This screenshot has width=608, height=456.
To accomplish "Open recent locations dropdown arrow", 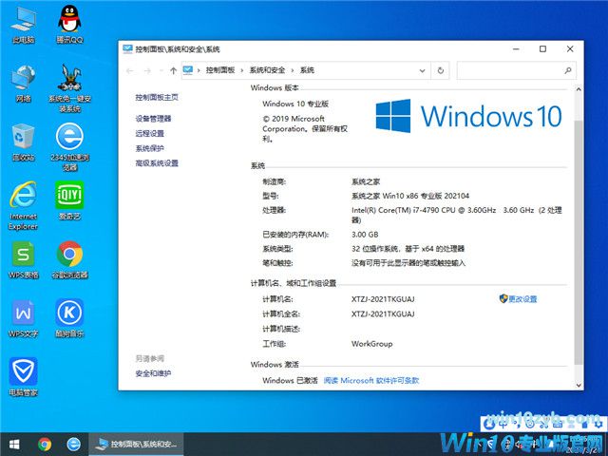I will [x=161, y=70].
